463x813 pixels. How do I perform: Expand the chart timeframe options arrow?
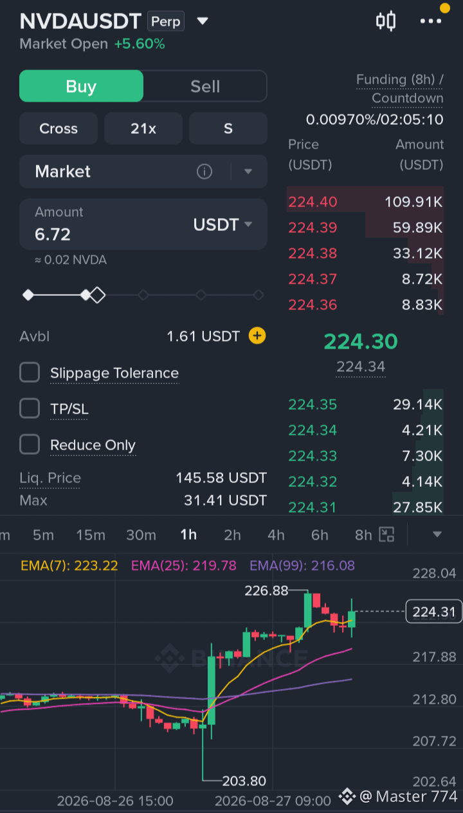(437, 534)
